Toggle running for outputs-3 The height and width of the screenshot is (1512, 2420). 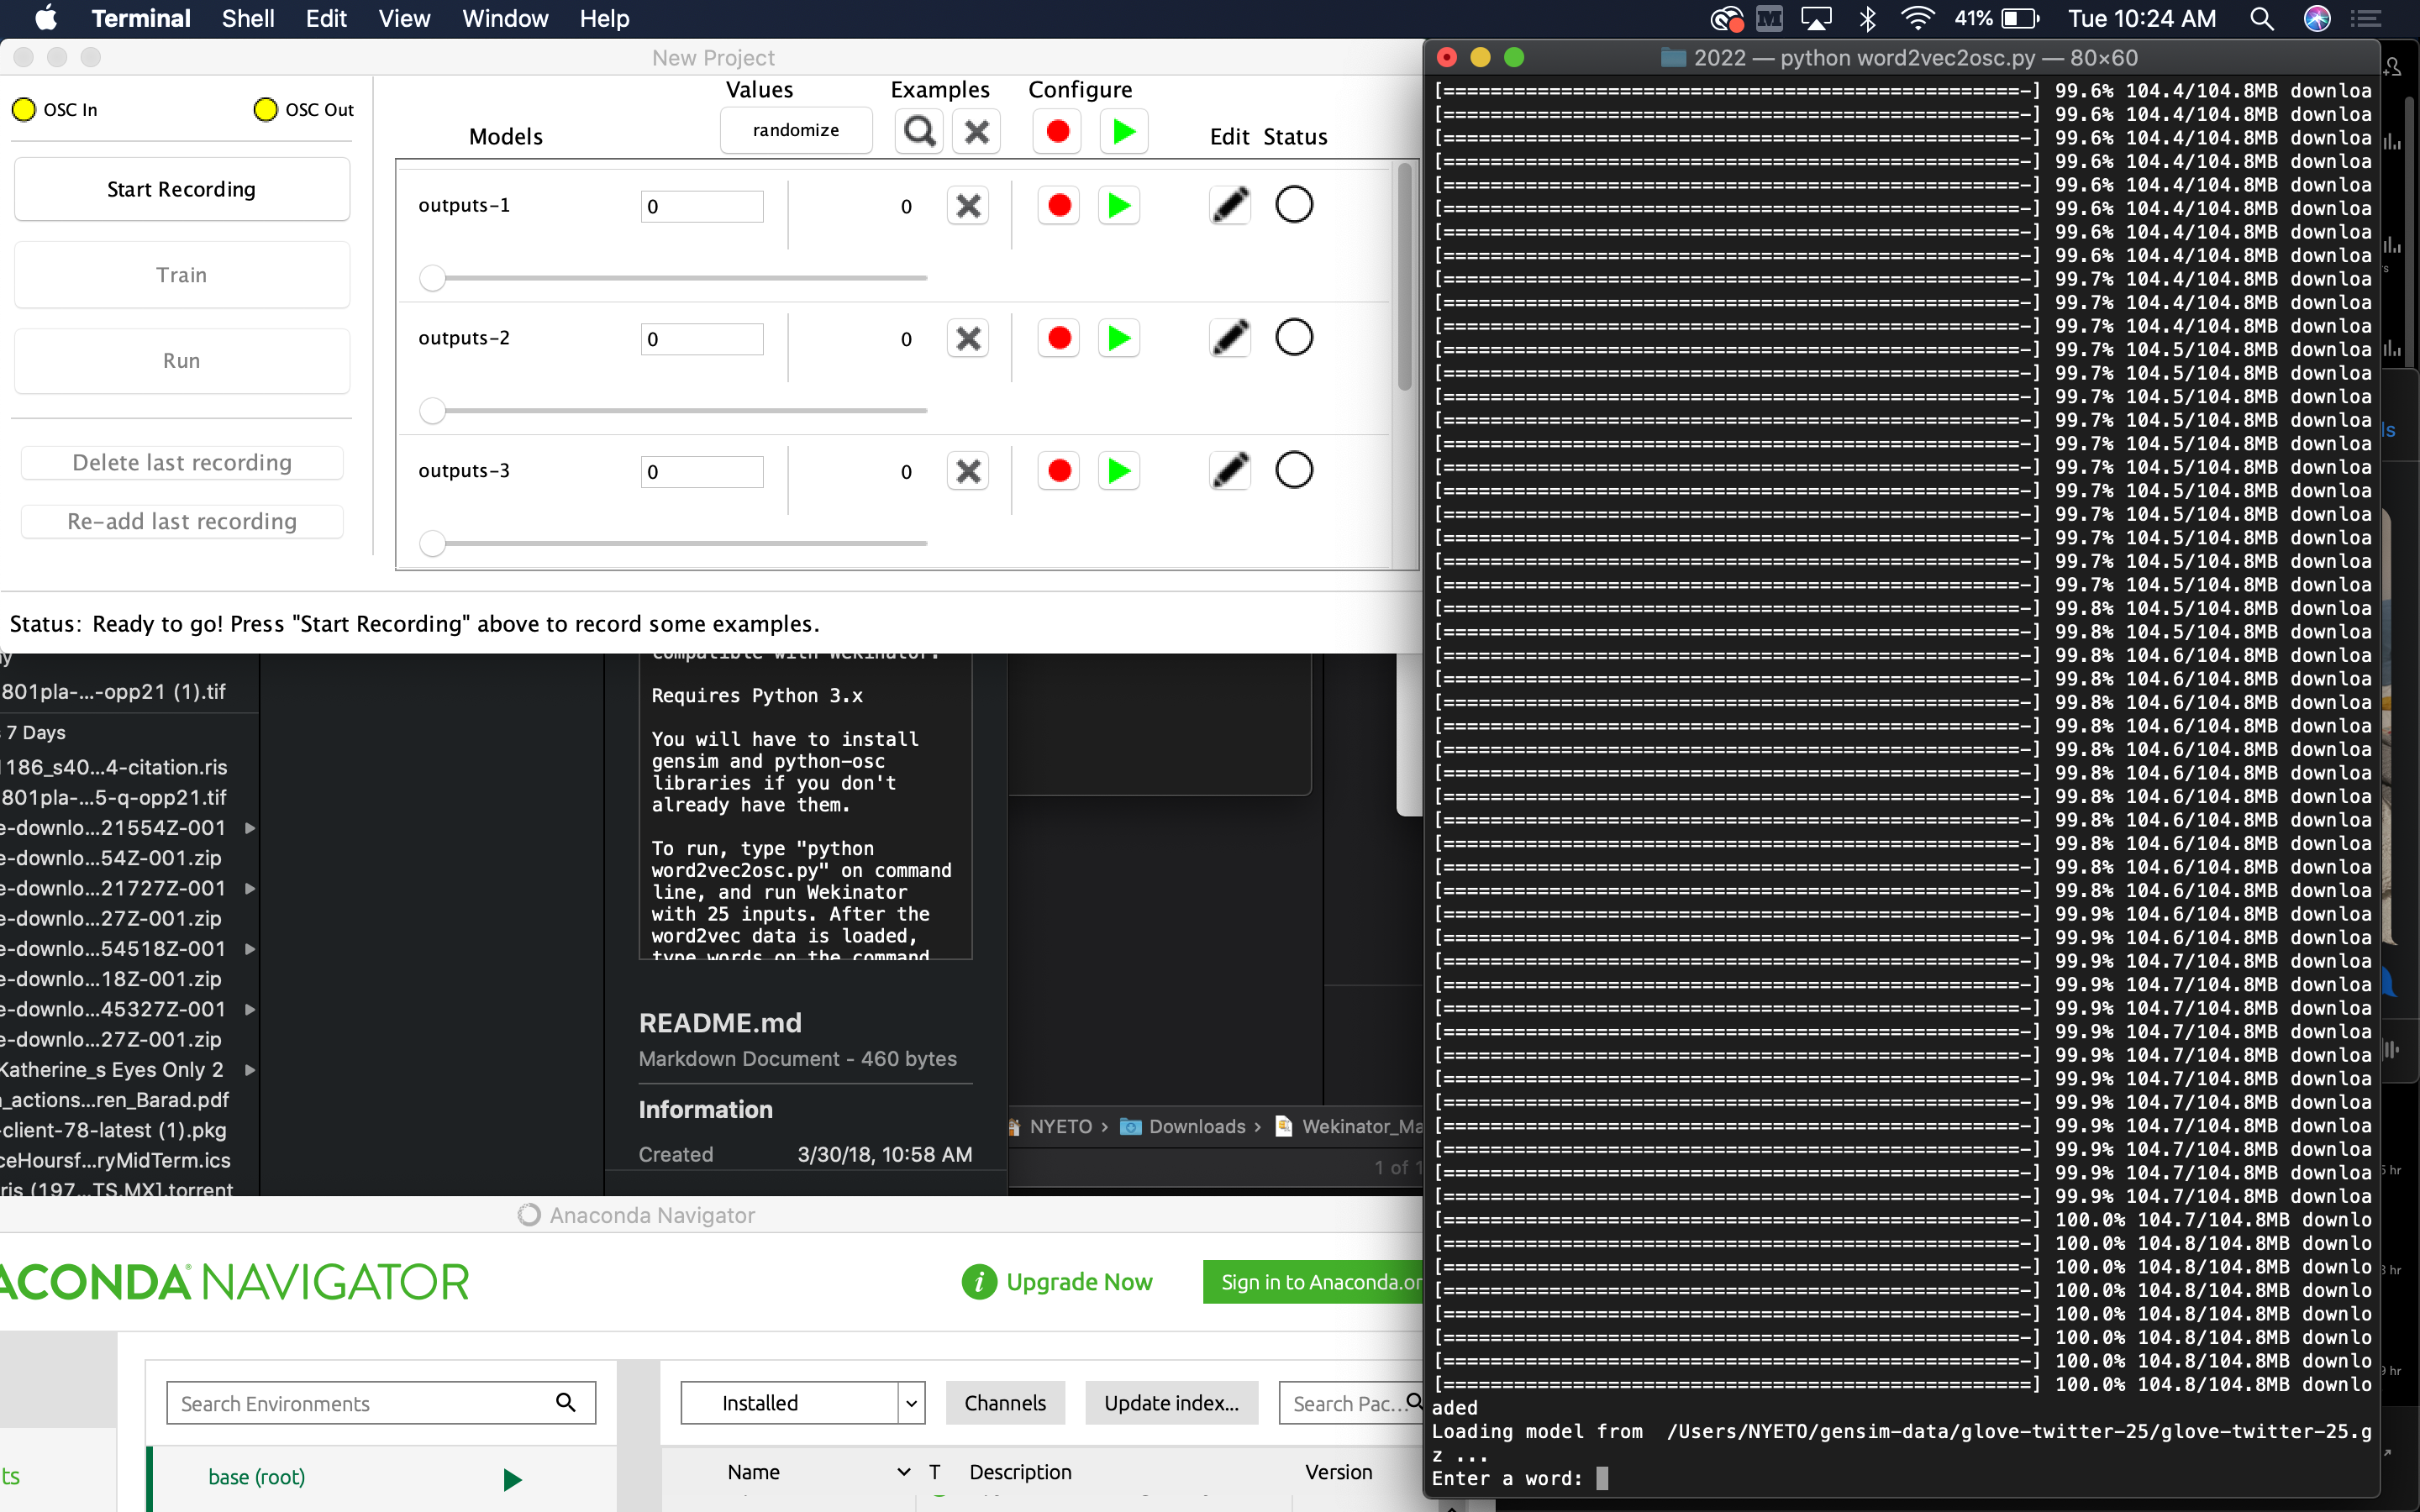pos(1119,471)
